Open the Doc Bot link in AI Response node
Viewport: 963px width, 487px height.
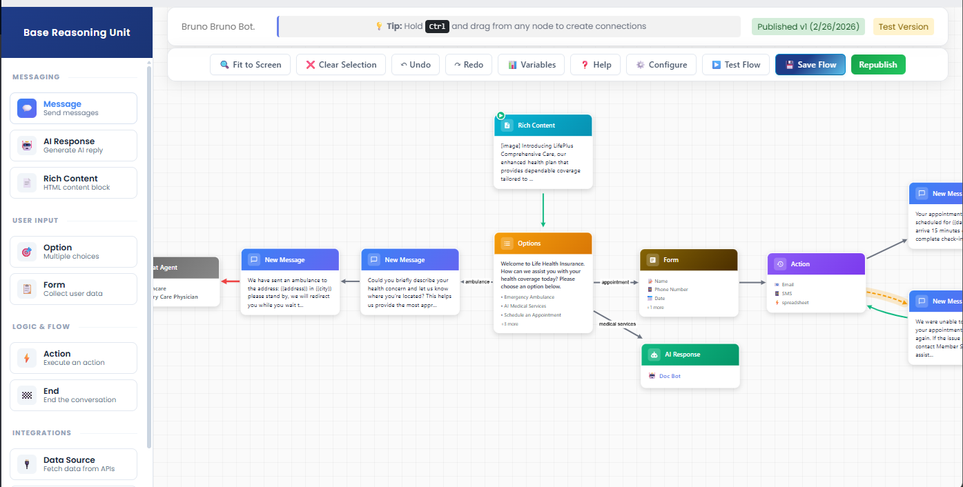coord(669,377)
